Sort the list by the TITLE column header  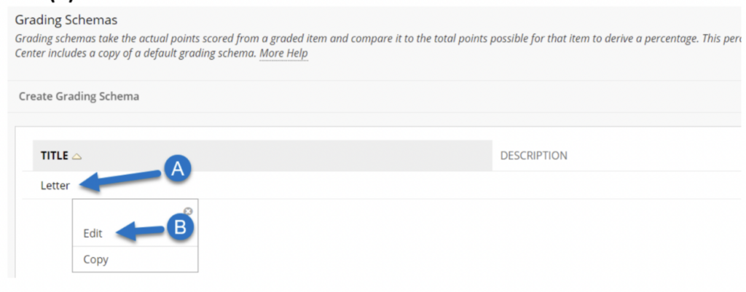tap(54, 156)
